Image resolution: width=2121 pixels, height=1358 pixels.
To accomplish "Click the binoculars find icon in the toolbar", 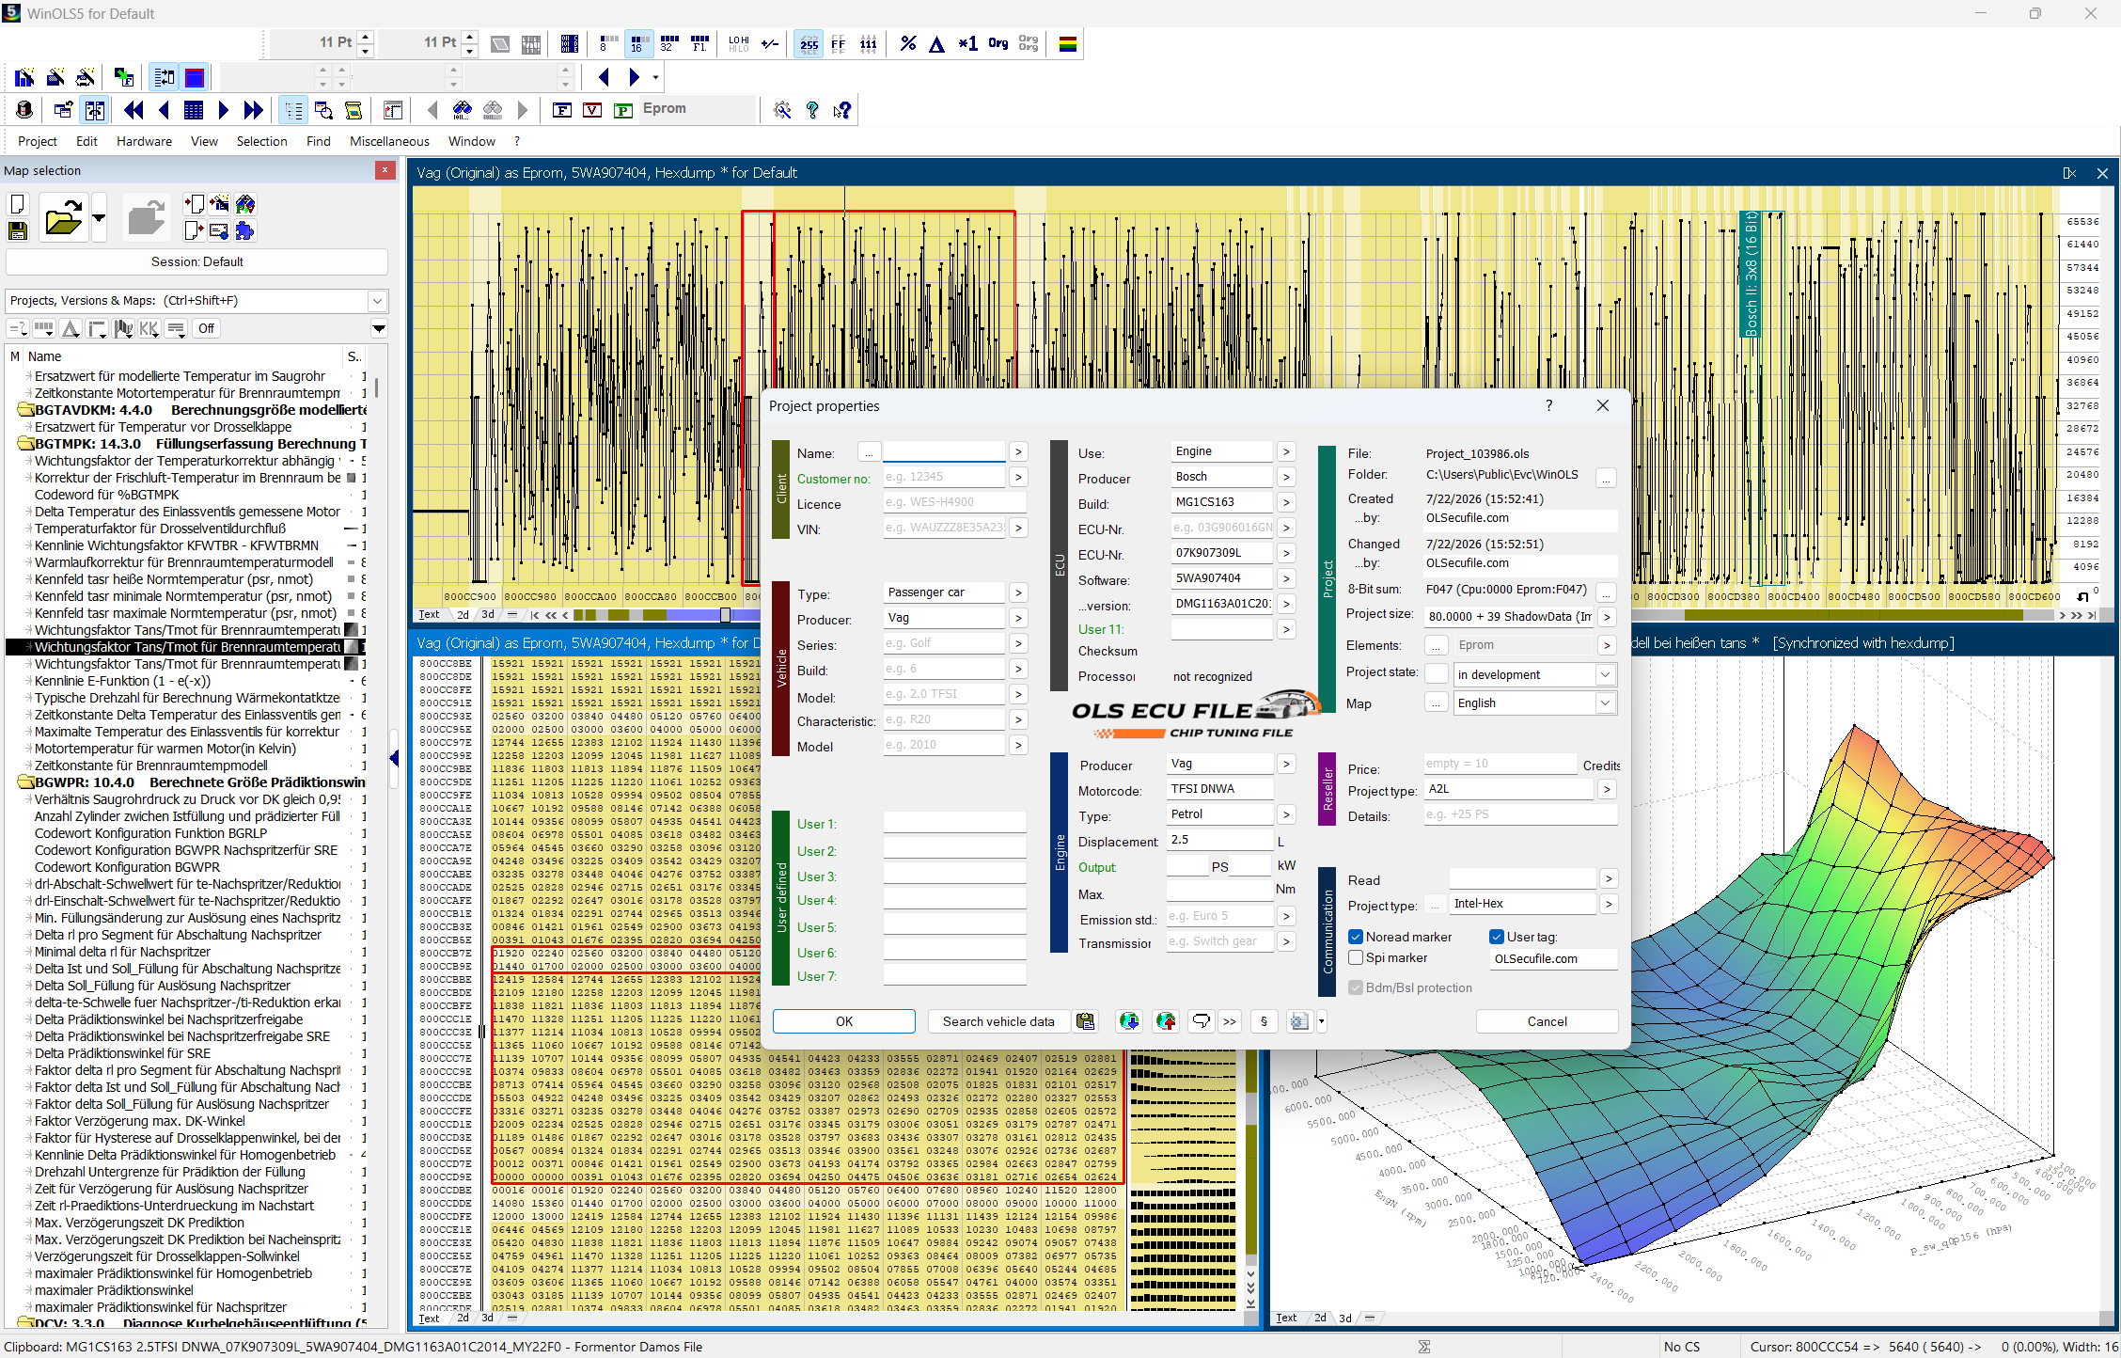I will pyautogui.click(x=463, y=110).
